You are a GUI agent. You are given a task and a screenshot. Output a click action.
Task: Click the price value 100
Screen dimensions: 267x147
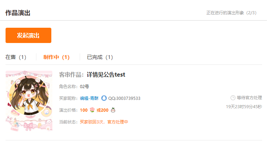(x=84, y=110)
